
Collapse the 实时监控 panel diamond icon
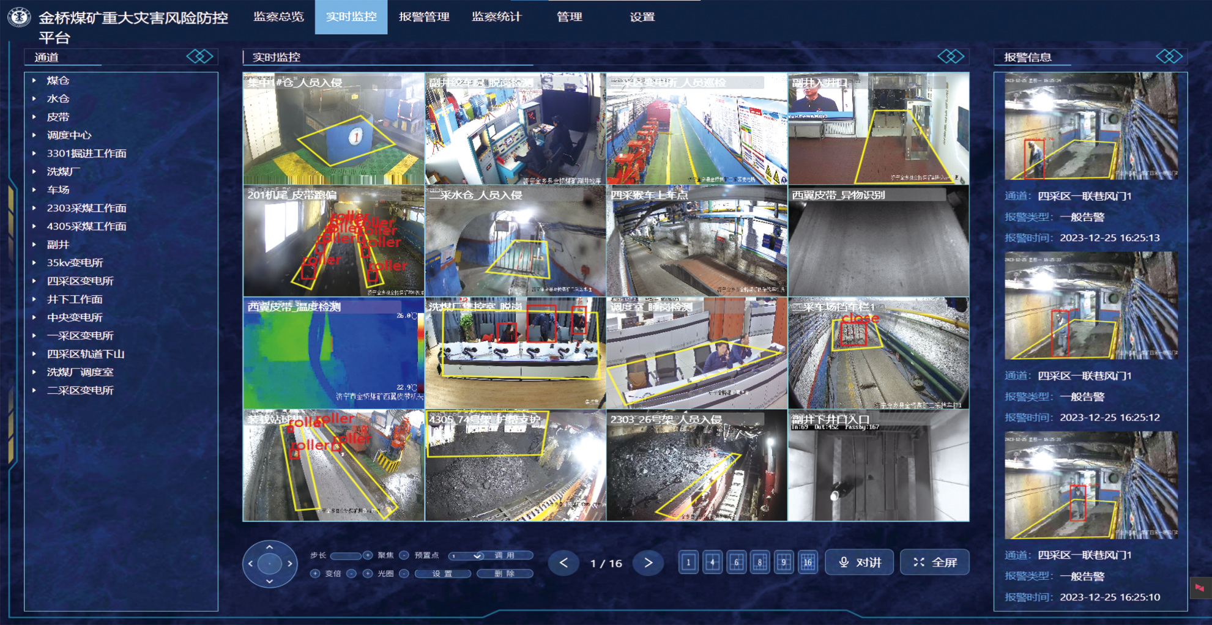point(951,57)
